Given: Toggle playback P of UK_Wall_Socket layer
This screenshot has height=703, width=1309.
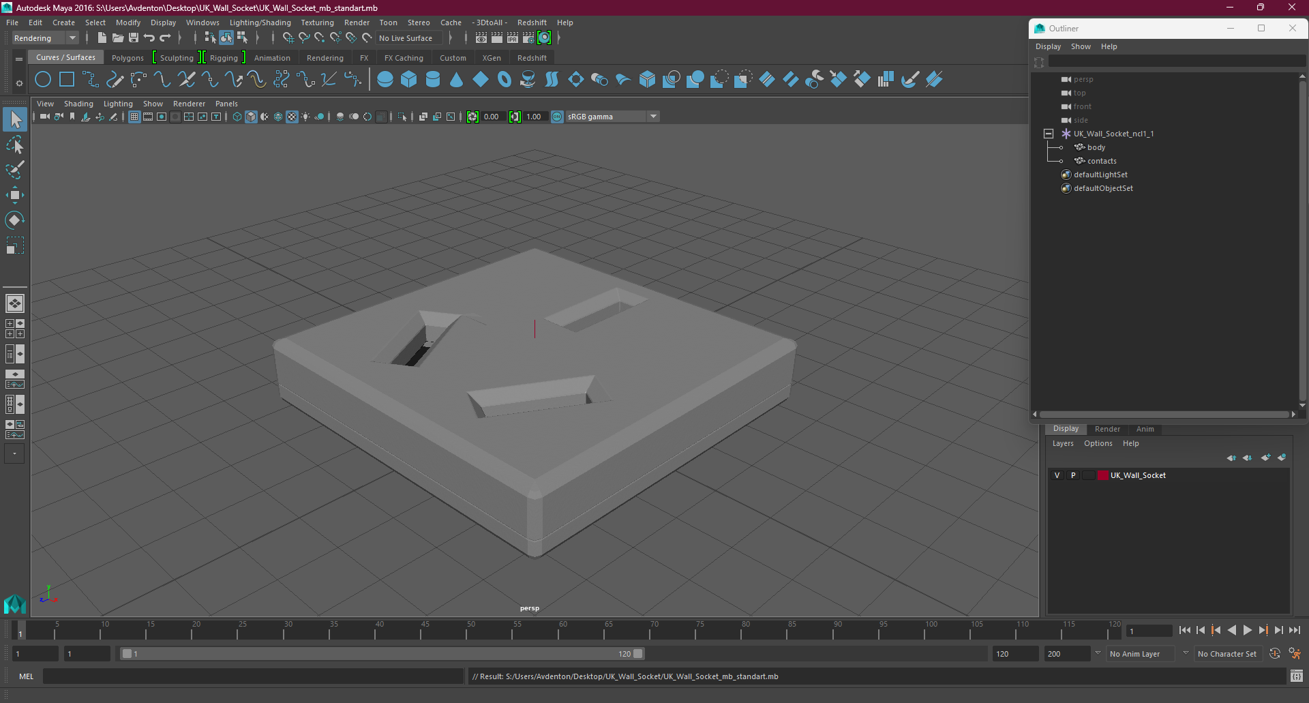Looking at the screenshot, I should pyautogui.click(x=1073, y=475).
